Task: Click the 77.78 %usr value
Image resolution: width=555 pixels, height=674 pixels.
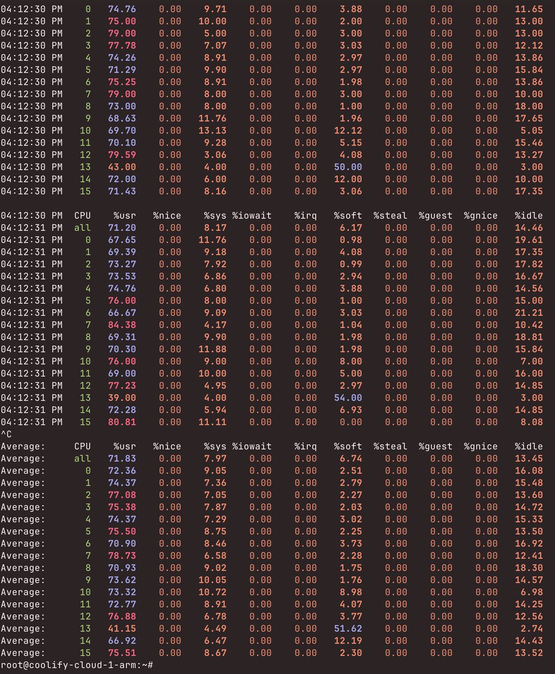Action: click(122, 45)
